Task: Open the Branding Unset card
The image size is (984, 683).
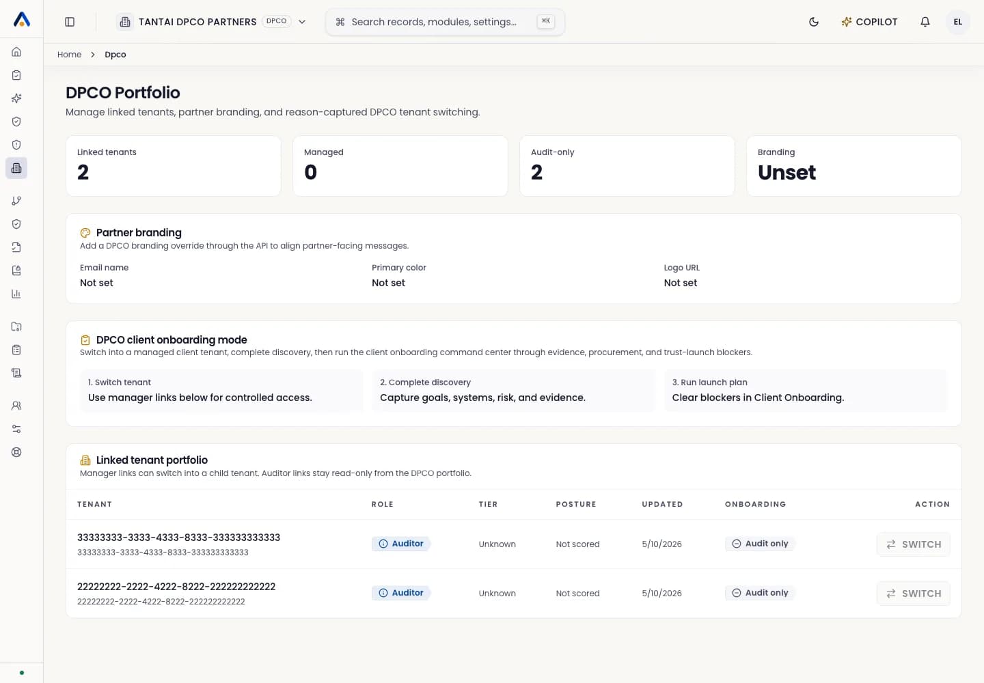Action: [854, 166]
